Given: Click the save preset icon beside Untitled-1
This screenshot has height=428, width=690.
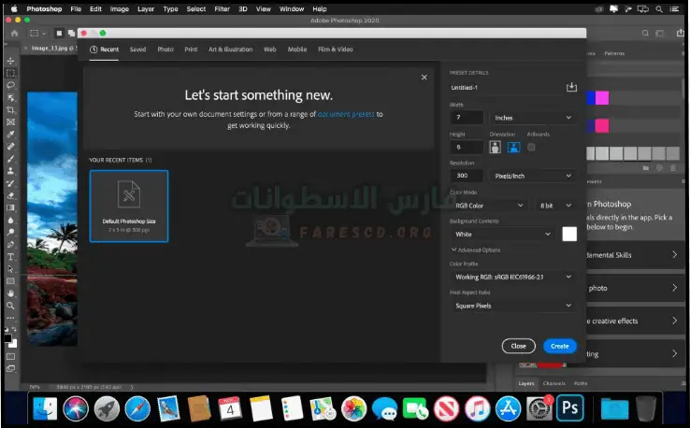Looking at the screenshot, I should [571, 88].
